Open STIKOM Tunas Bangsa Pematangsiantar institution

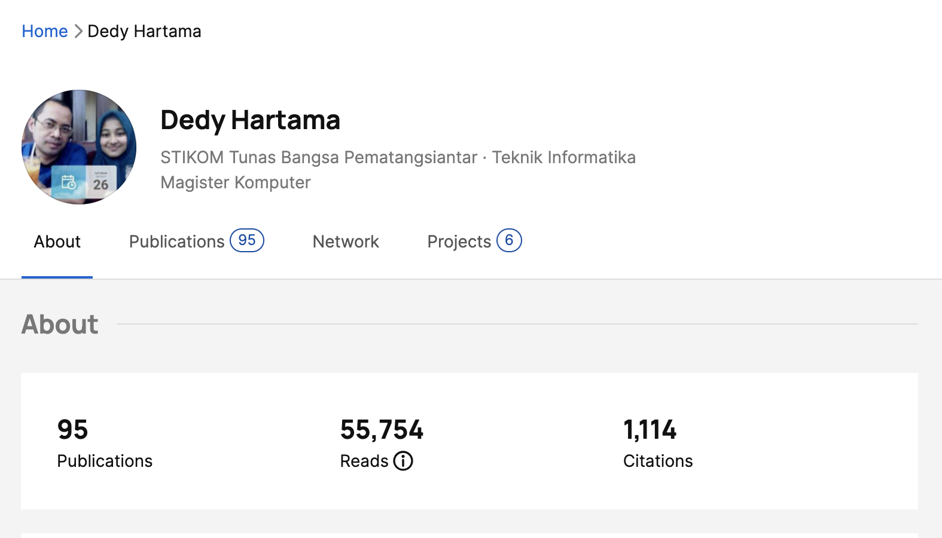[x=318, y=157]
